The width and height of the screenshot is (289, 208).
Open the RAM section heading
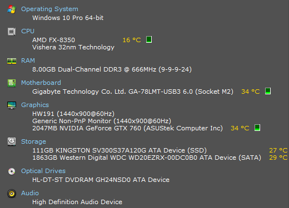click(28, 60)
